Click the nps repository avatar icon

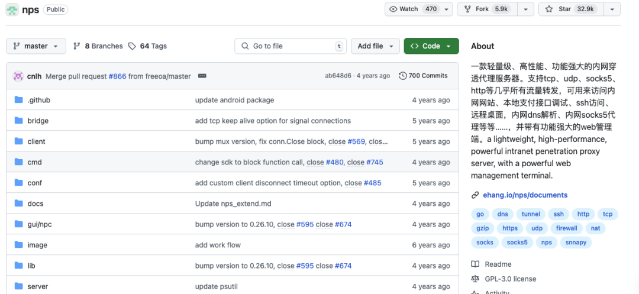click(x=12, y=9)
